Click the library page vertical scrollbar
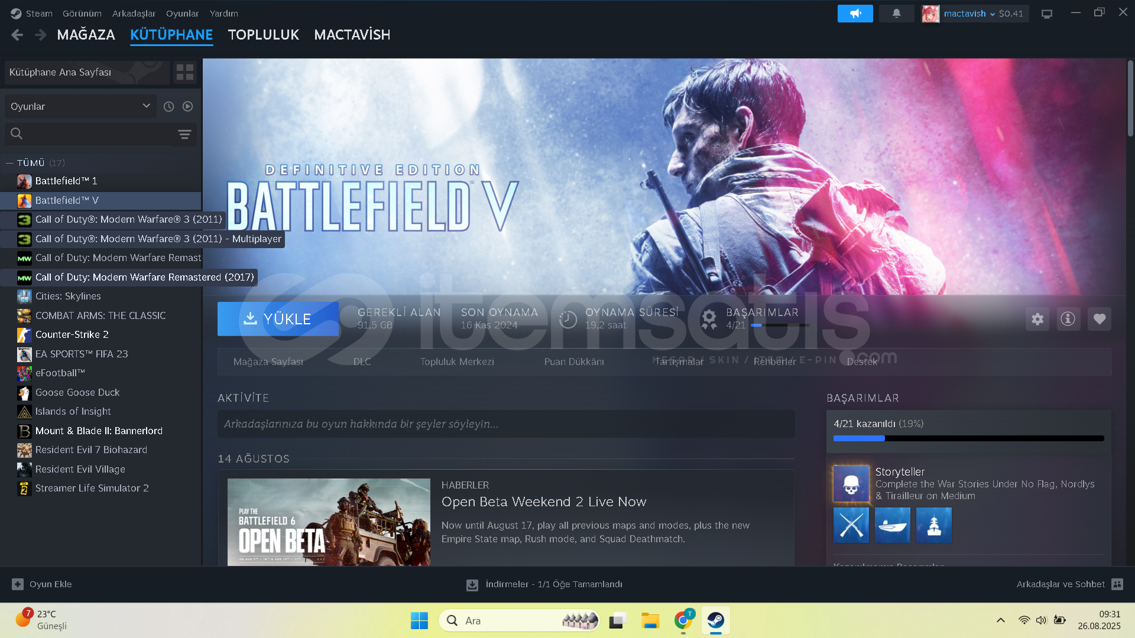 [1130, 98]
